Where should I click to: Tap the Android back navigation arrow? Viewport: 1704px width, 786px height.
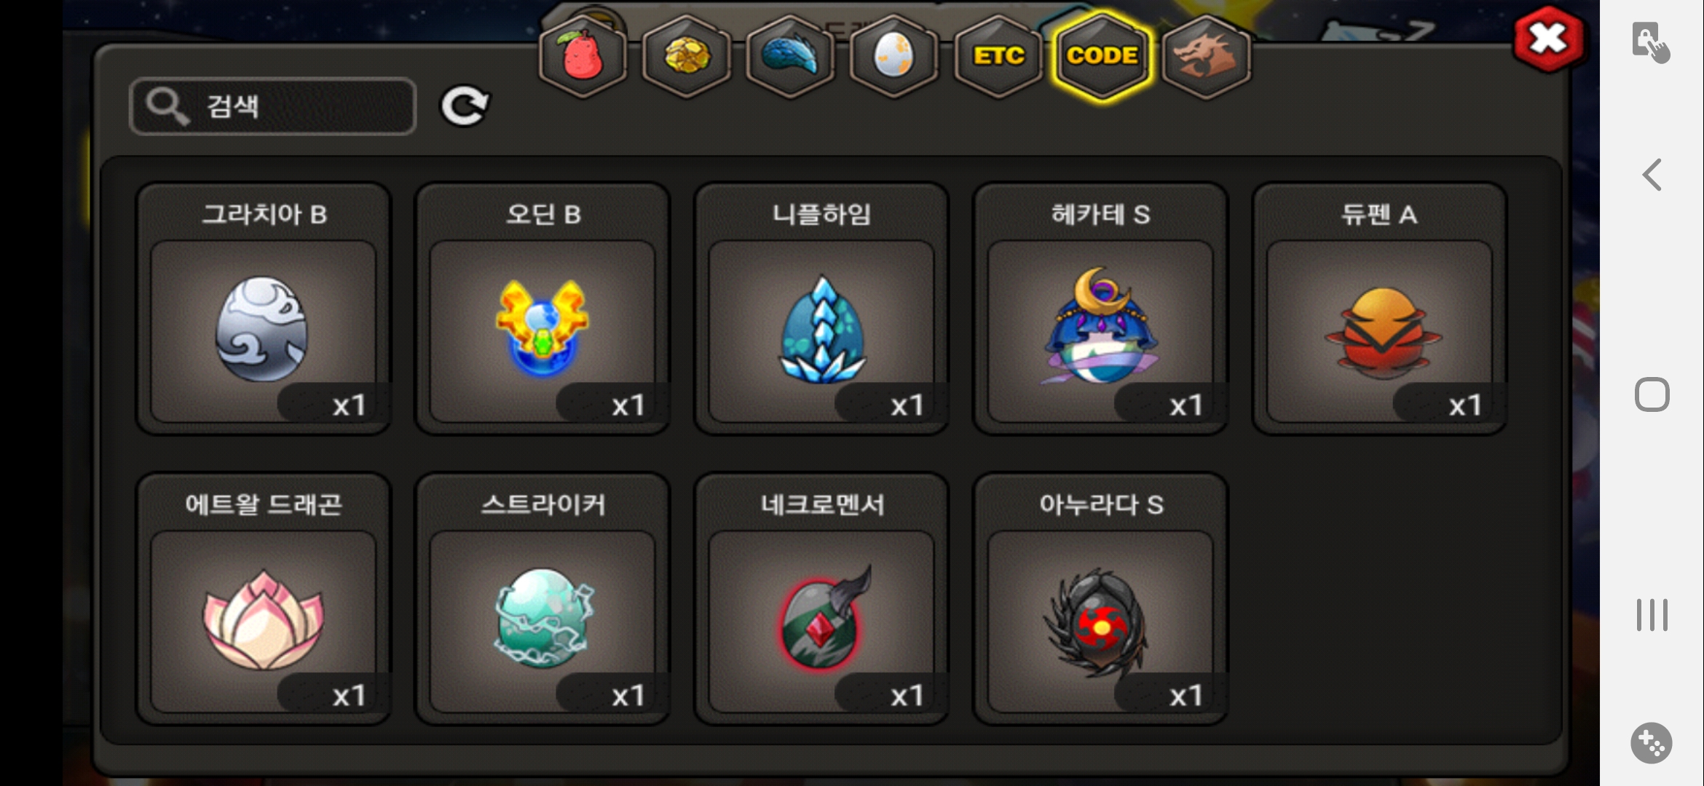point(1652,175)
